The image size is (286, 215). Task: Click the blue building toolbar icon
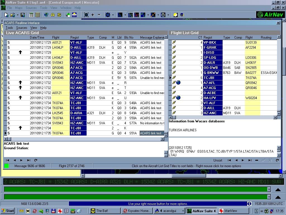coord(74,15)
